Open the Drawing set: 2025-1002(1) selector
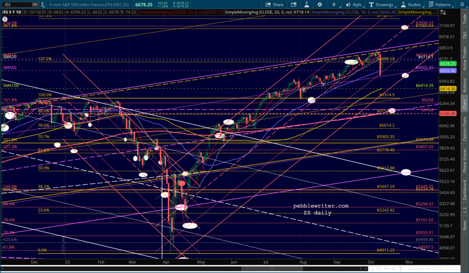 434,269
